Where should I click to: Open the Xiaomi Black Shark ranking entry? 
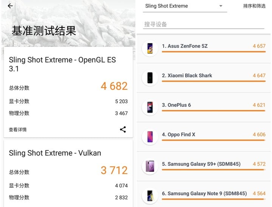(x=204, y=78)
